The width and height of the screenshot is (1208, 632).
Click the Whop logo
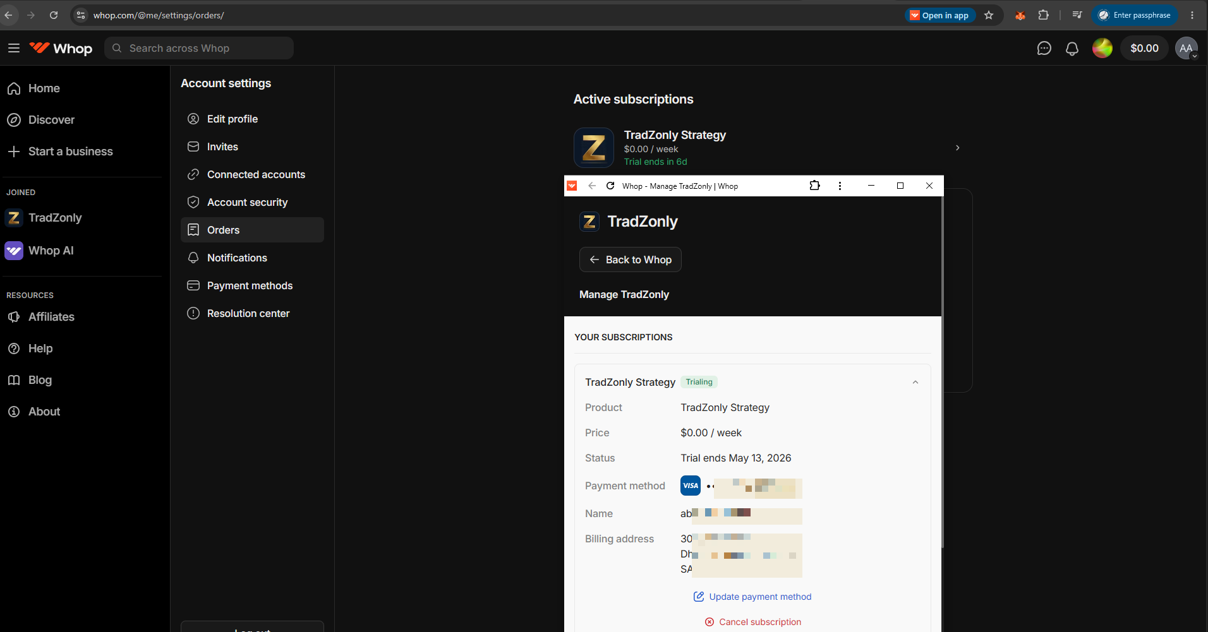tap(61, 48)
